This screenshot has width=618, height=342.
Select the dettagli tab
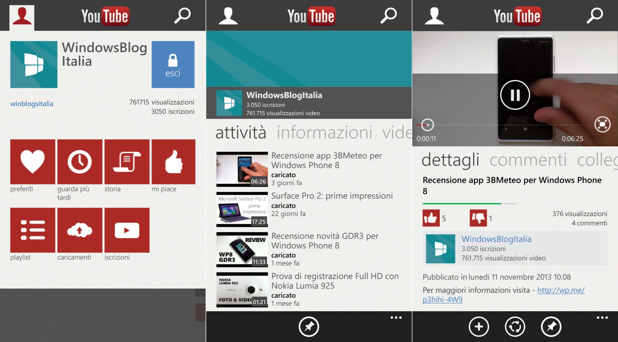[x=450, y=160]
